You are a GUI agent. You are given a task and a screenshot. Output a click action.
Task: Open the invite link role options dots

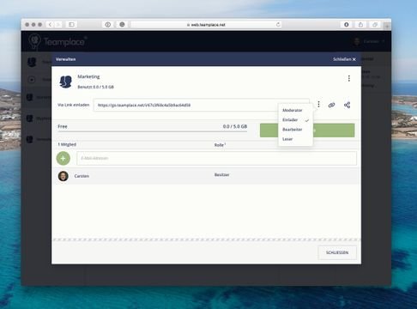coord(318,105)
